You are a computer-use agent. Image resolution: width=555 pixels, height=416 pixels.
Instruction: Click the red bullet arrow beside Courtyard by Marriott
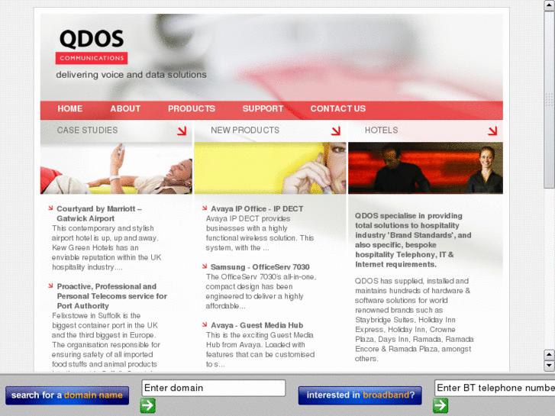click(x=50, y=208)
